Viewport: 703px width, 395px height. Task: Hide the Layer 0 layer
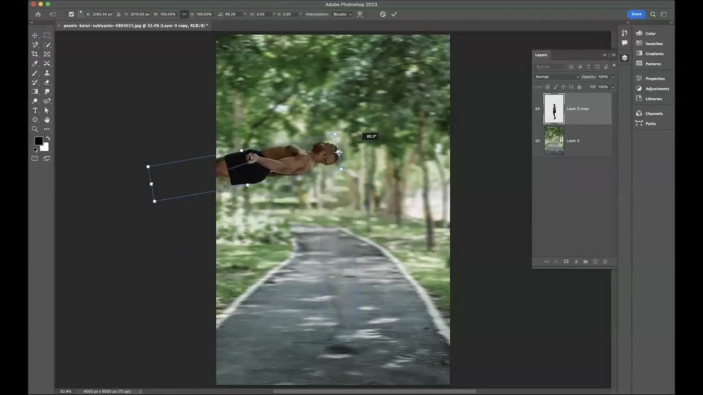pos(538,140)
